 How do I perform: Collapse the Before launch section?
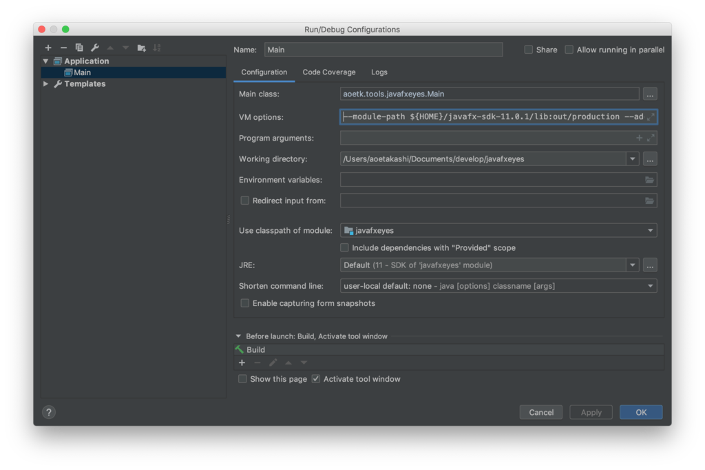pos(238,336)
